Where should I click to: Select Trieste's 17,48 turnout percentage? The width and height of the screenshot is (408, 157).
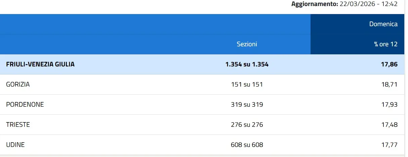390,125
